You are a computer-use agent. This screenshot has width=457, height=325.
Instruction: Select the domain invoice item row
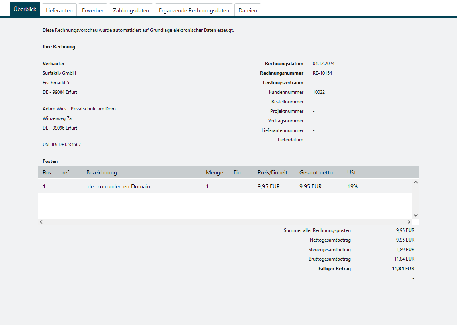pyautogui.click(x=225, y=186)
